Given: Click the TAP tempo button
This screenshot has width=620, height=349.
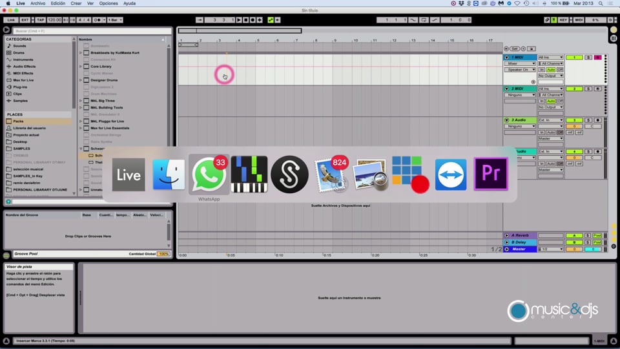Looking at the screenshot, I should click(40, 20).
